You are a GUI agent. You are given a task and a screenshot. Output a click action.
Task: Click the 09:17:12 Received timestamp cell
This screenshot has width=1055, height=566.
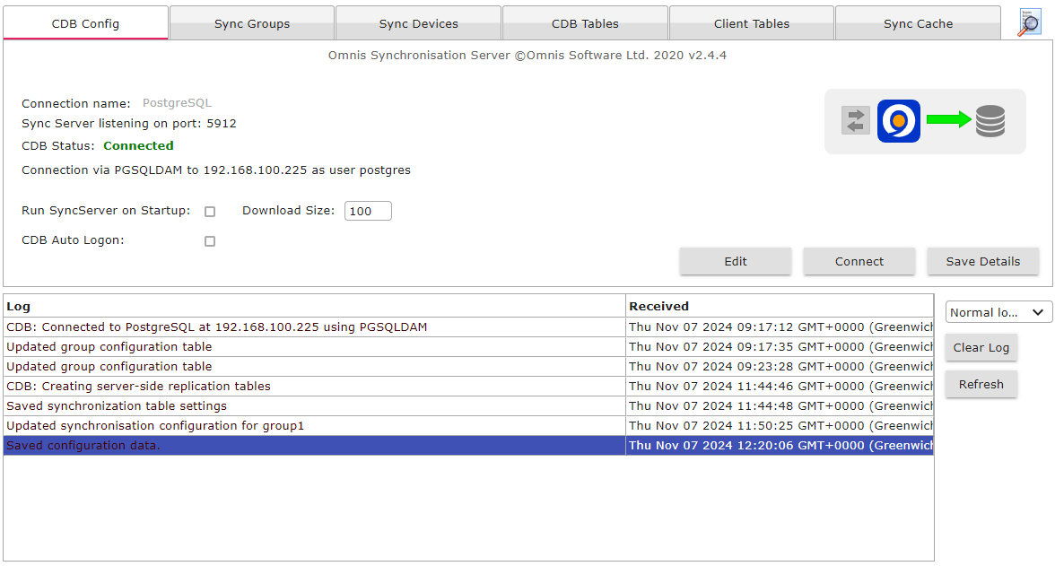click(x=779, y=327)
